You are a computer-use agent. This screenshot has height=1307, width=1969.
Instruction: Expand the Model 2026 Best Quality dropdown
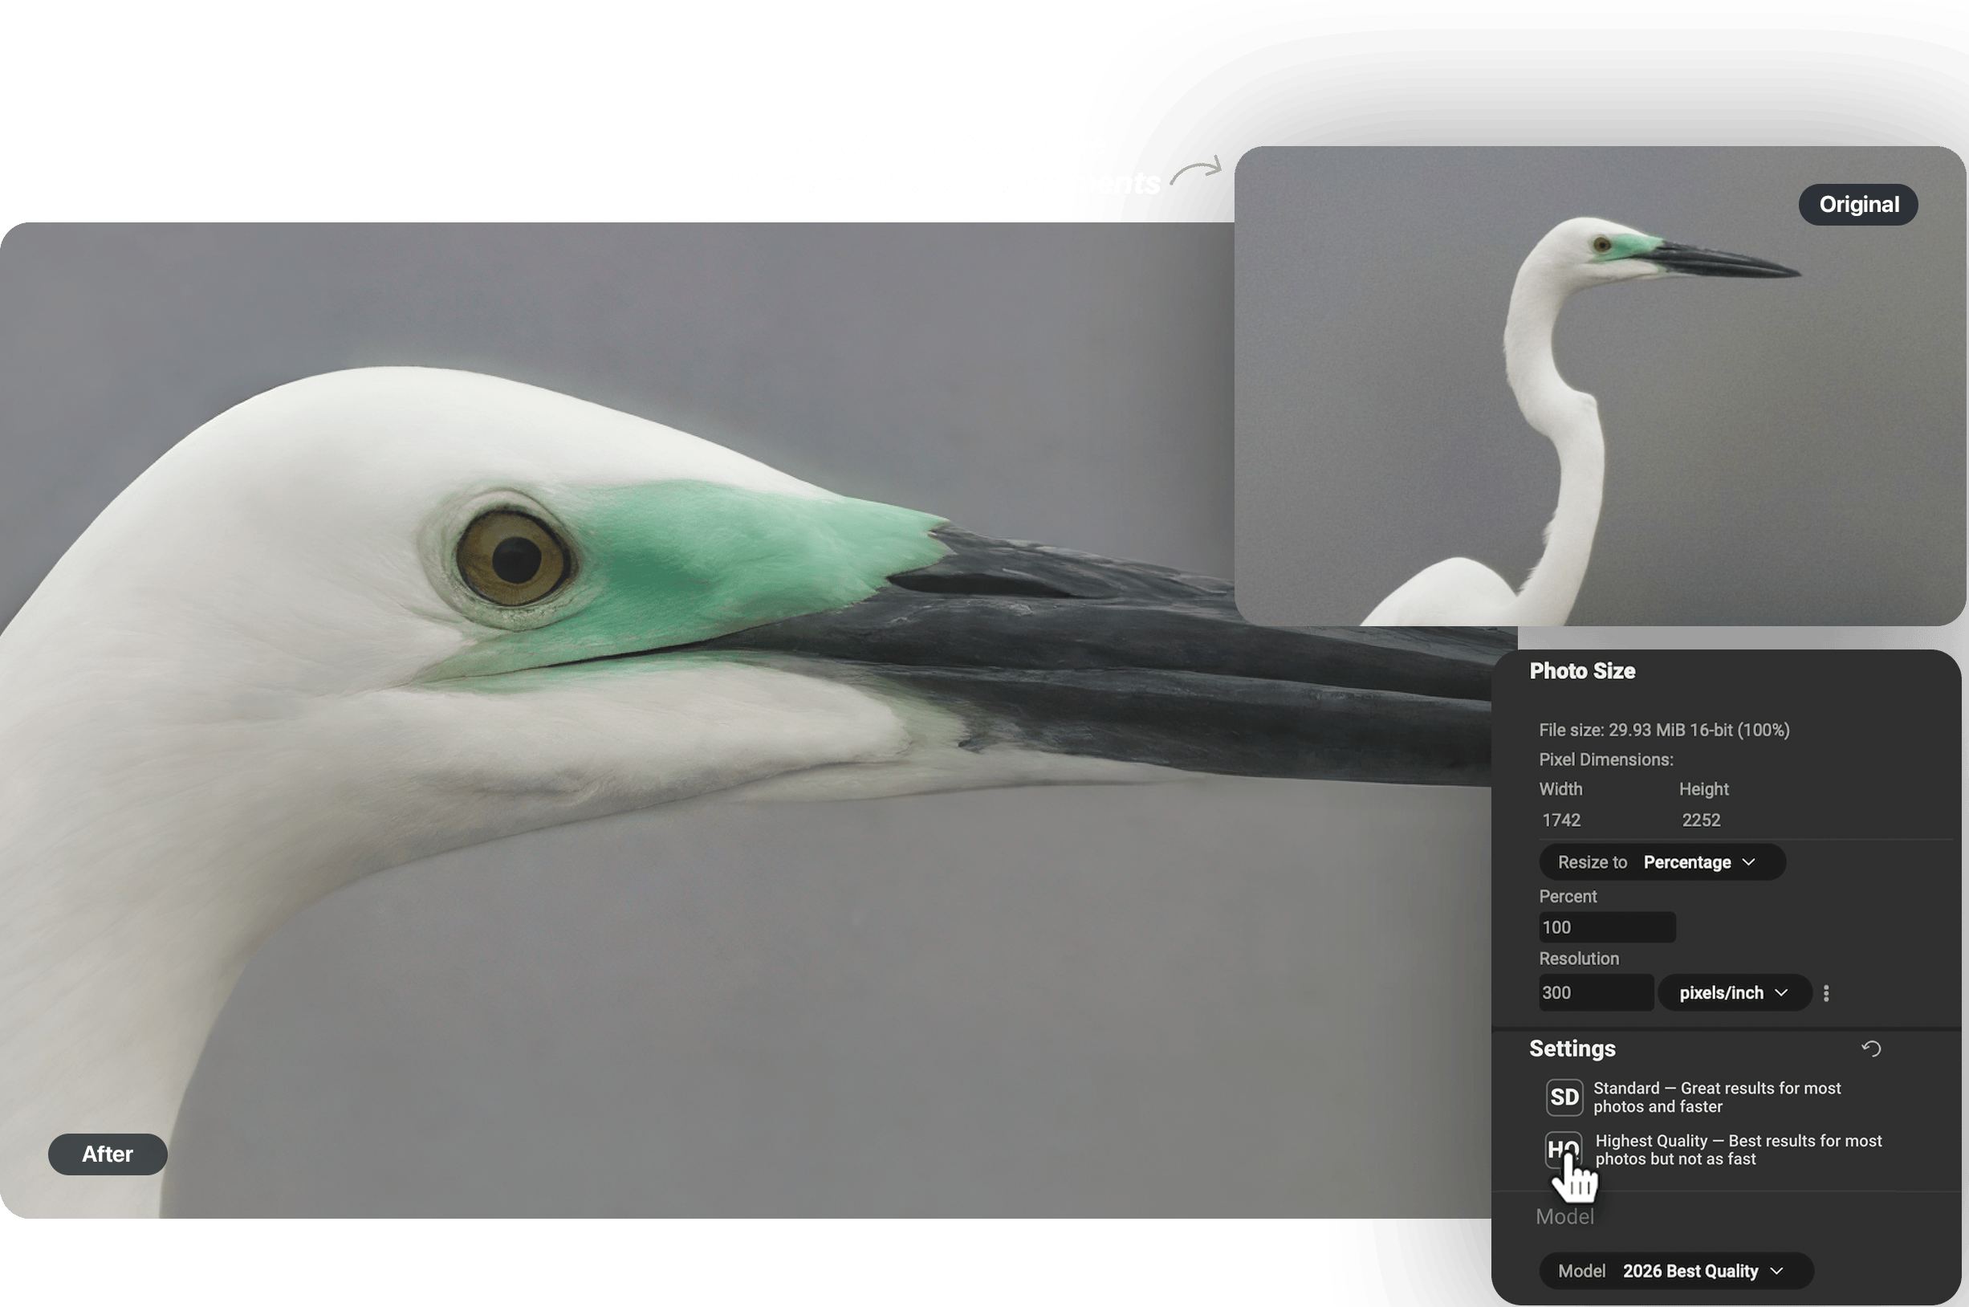click(1675, 1270)
